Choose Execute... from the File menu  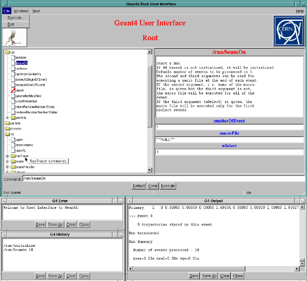16,18
